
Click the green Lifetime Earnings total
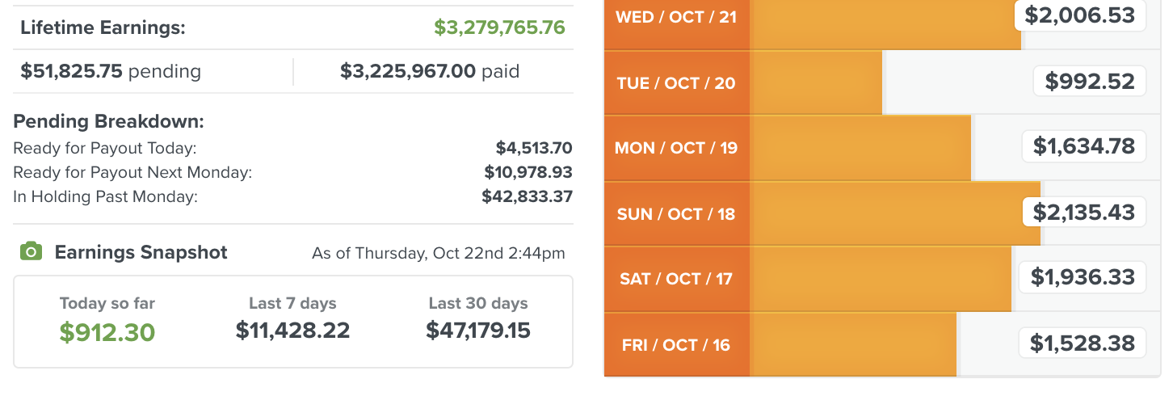click(x=499, y=27)
